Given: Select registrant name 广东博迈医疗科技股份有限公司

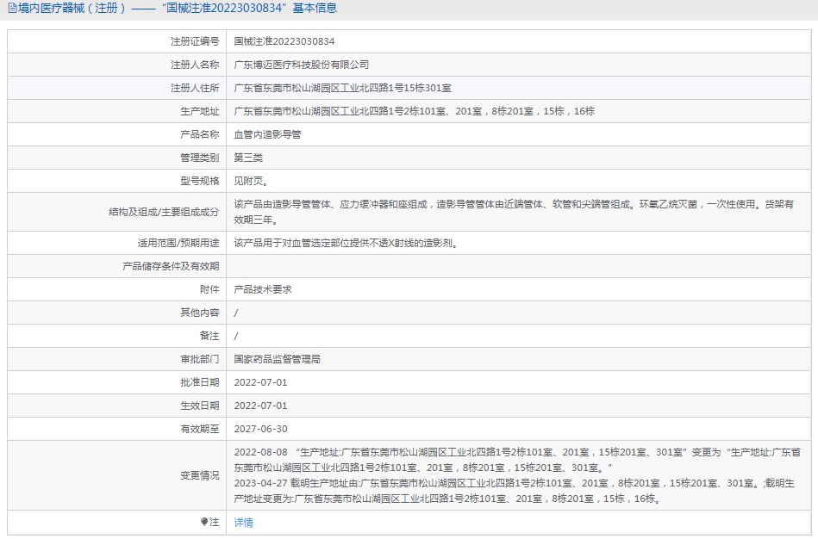Looking at the screenshot, I should [301, 65].
